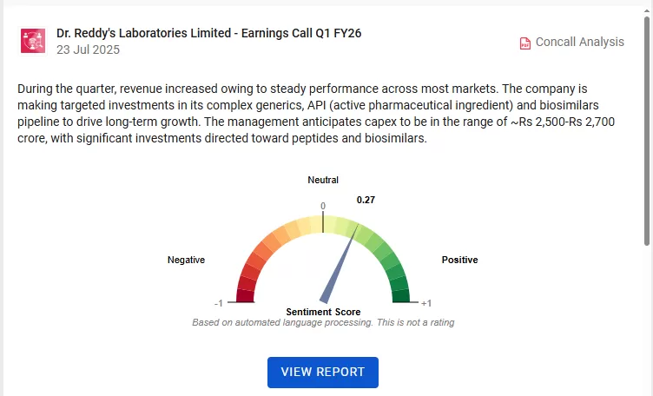Click the 0.27 sentiment score value
This screenshot has width=653, height=396.
[x=366, y=200]
